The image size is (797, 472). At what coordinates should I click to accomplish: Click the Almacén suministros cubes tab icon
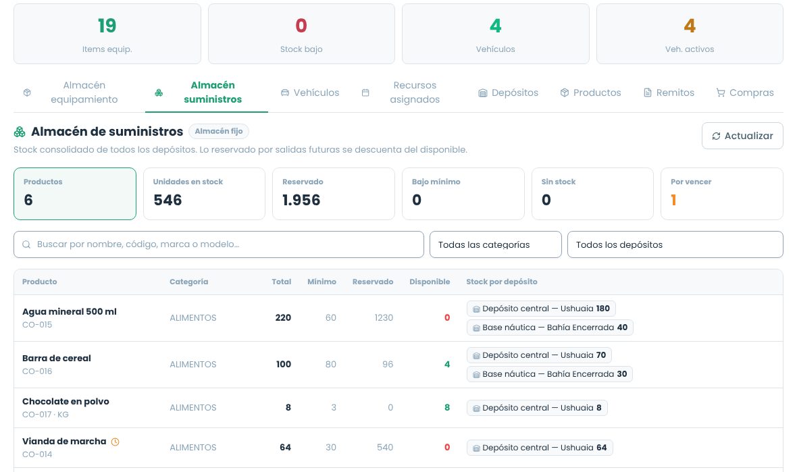(159, 93)
